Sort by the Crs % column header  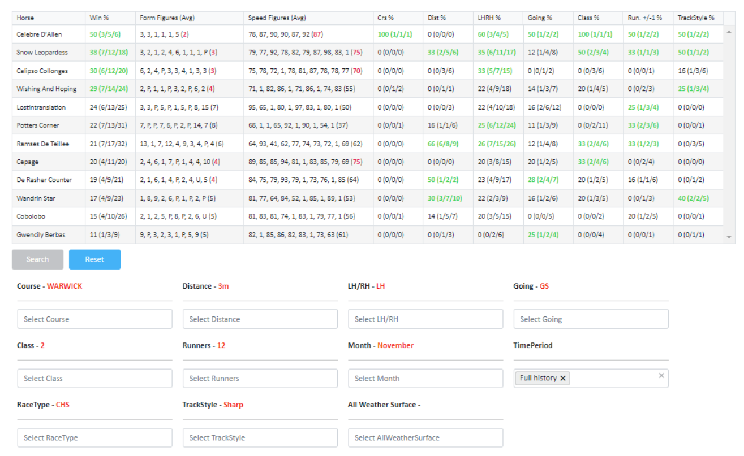(398, 18)
